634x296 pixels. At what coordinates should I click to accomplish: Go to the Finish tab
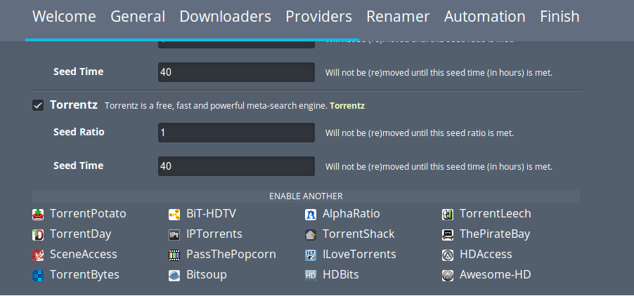coord(559,17)
